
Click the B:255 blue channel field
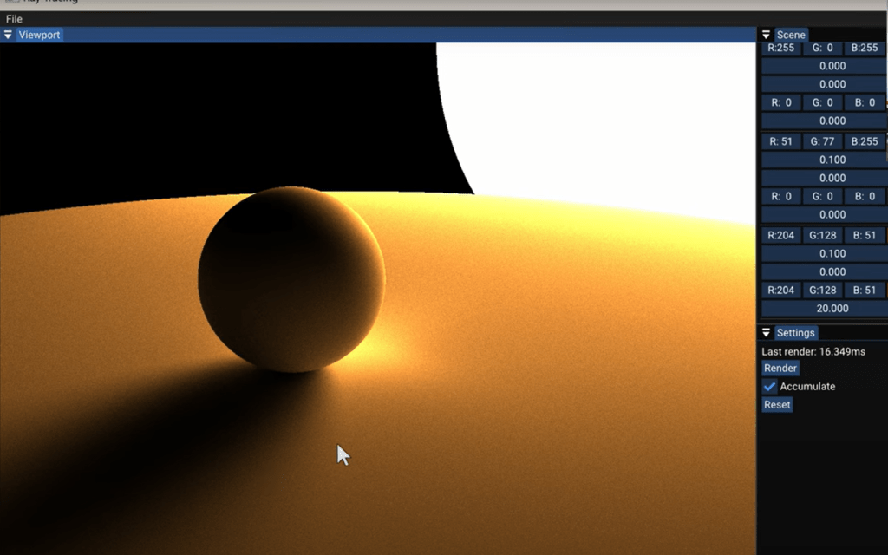(x=865, y=48)
